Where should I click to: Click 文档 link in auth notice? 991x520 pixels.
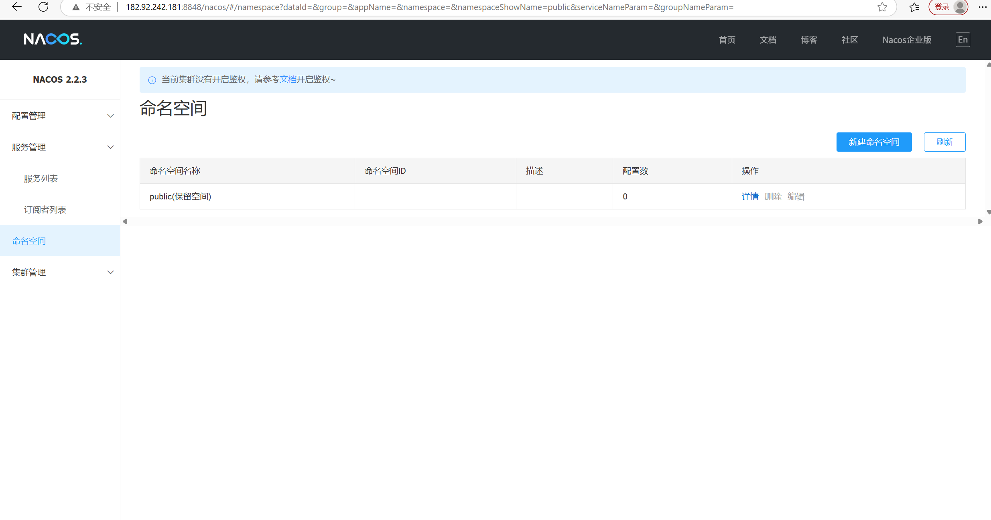click(x=288, y=79)
